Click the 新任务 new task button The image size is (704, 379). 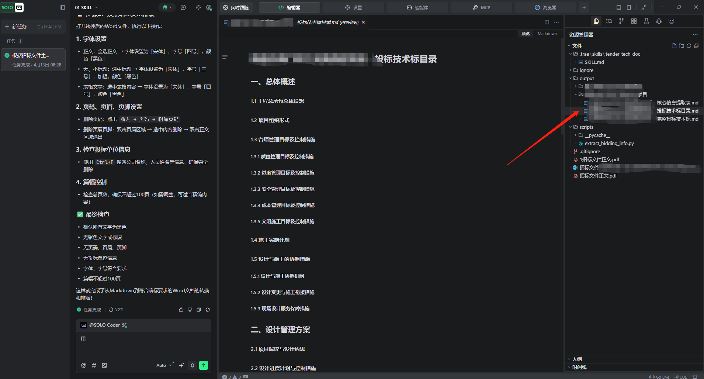coord(33,27)
